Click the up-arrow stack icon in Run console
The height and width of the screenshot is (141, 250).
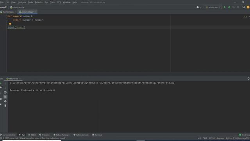(5, 83)
